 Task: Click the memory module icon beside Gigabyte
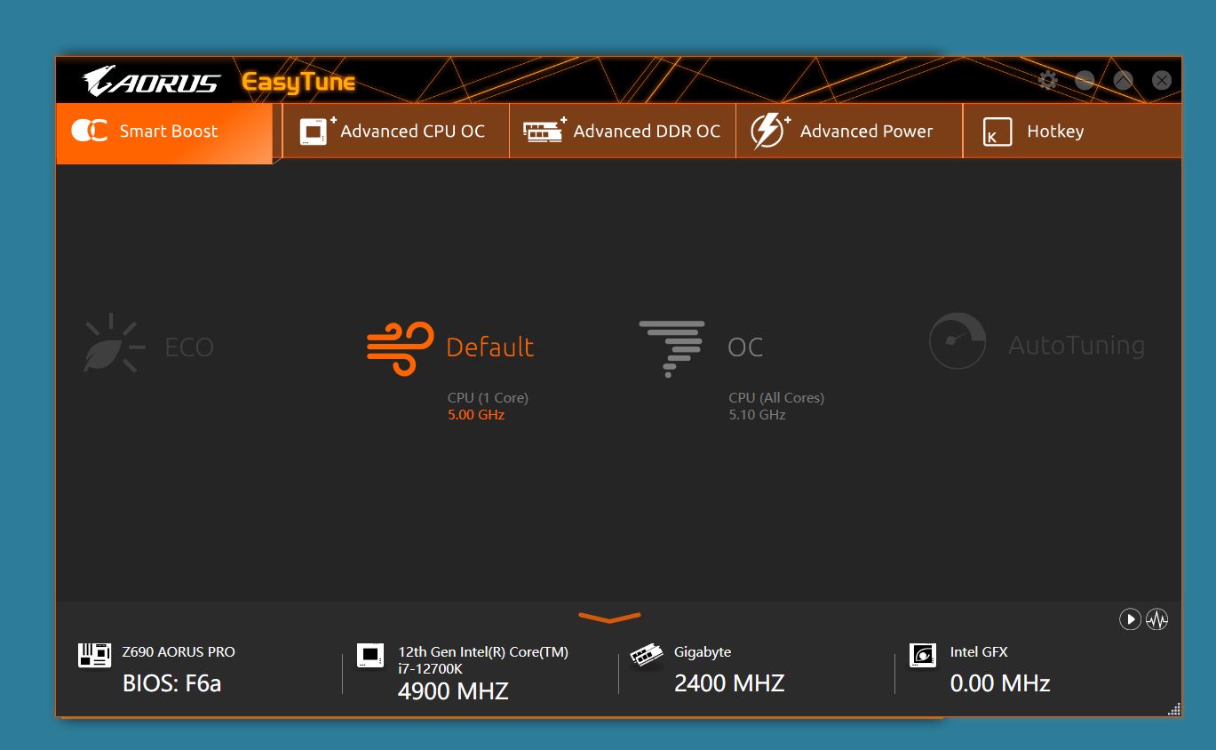coord(647,656)
